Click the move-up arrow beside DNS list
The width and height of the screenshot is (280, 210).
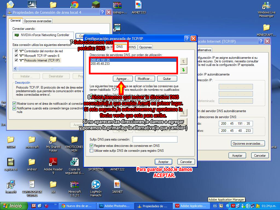click(x=183, y=61)
